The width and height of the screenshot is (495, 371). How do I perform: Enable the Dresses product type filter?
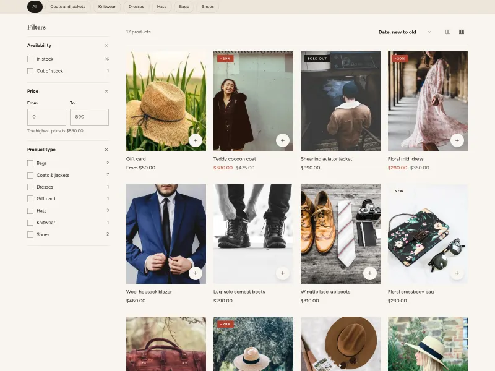pyautogui.click(x=30, y=187)
